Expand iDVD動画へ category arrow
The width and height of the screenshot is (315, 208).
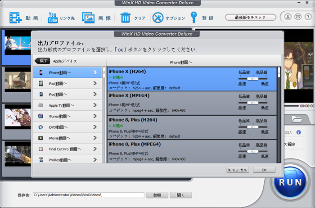pos(95,127)
